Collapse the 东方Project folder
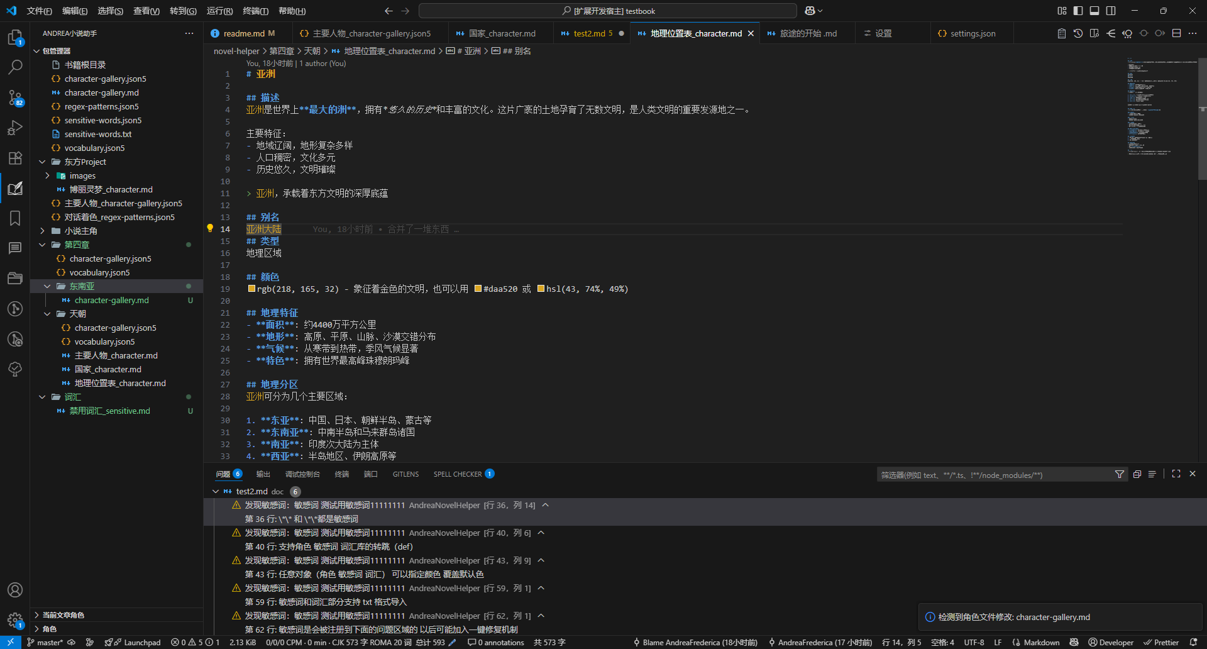The width and height of the screenshot is (1207, 649). [42, 162]
